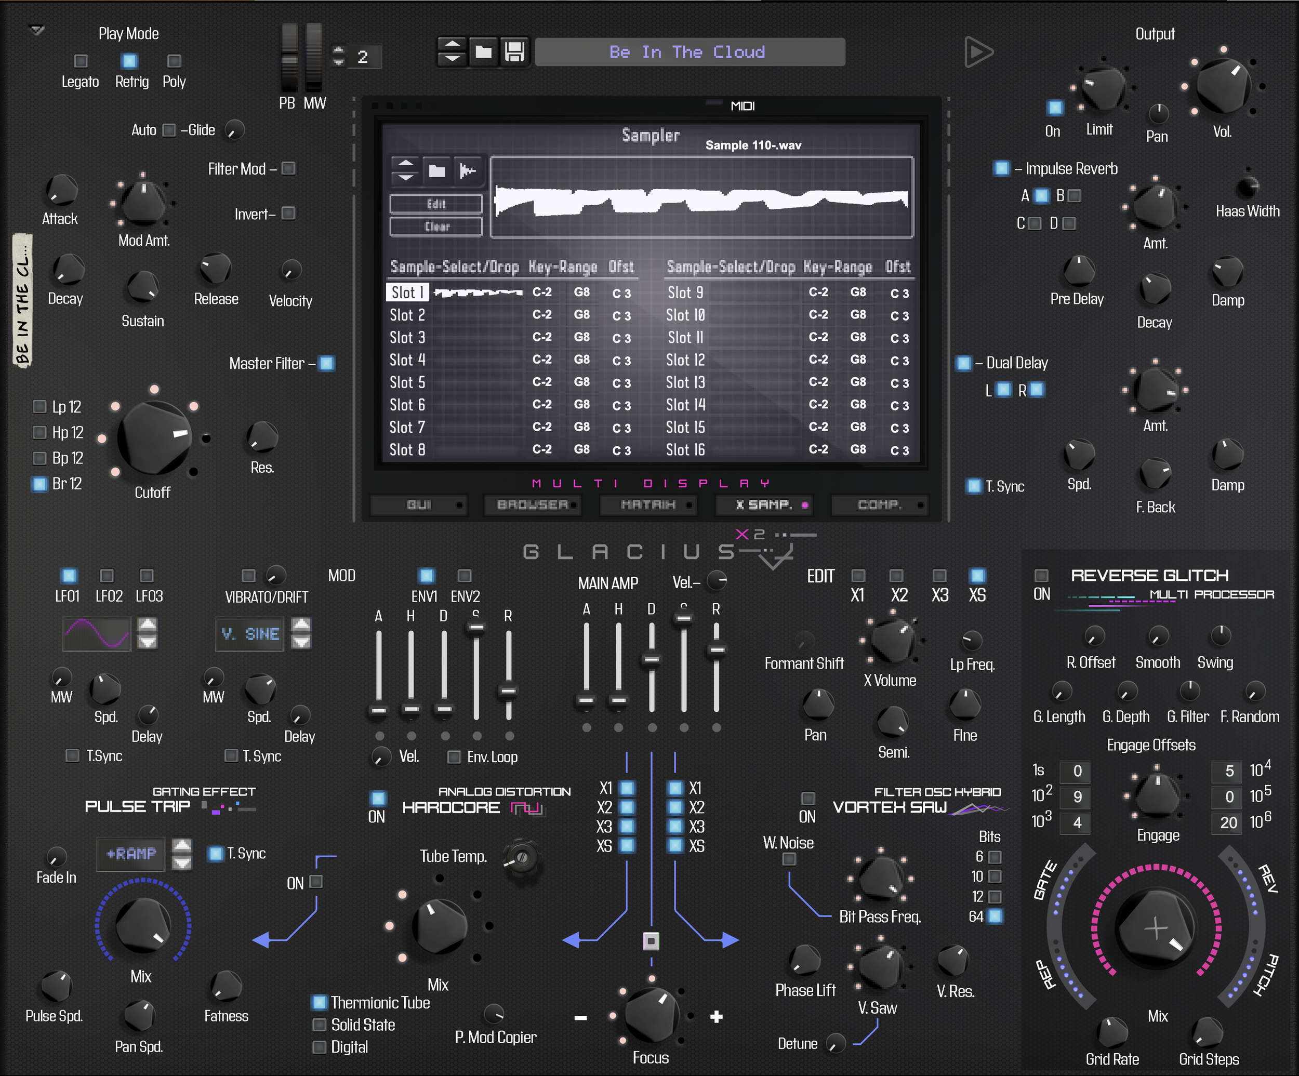Click the minus icon beside Focus knob
Screen dimensions: 1299x1076
tap(580, 1017)
